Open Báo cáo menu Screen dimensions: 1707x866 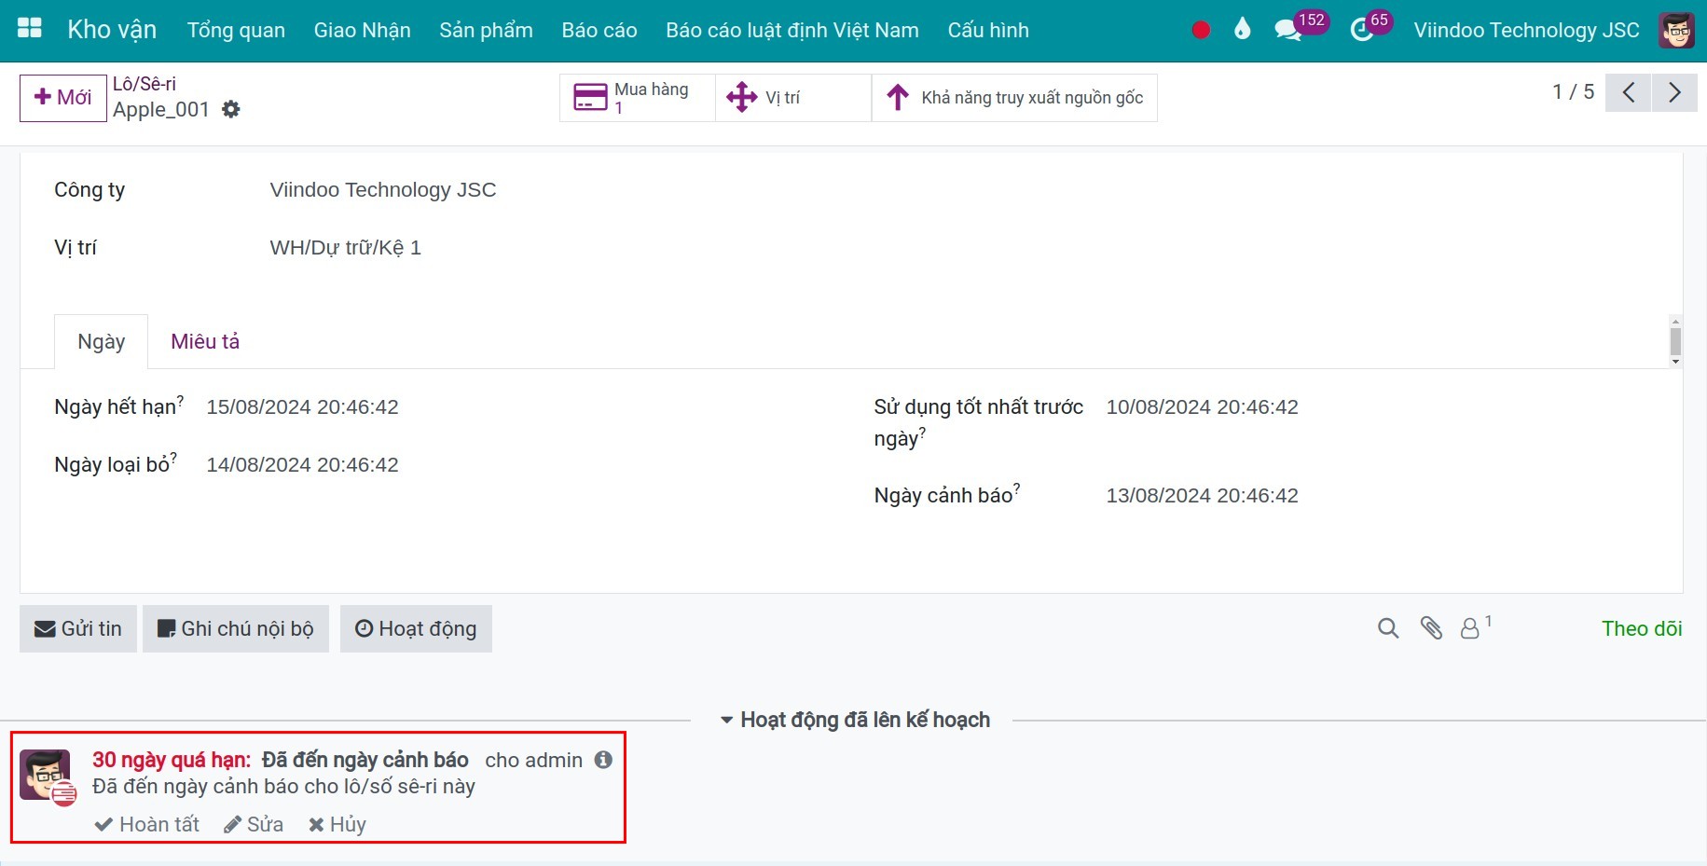click(x=599, y=30)
